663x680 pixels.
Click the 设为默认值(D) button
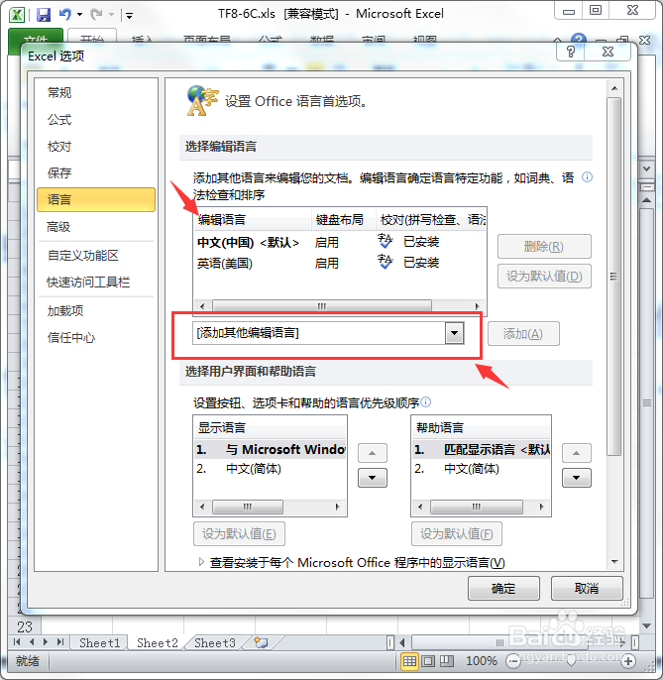click(544, 276)
